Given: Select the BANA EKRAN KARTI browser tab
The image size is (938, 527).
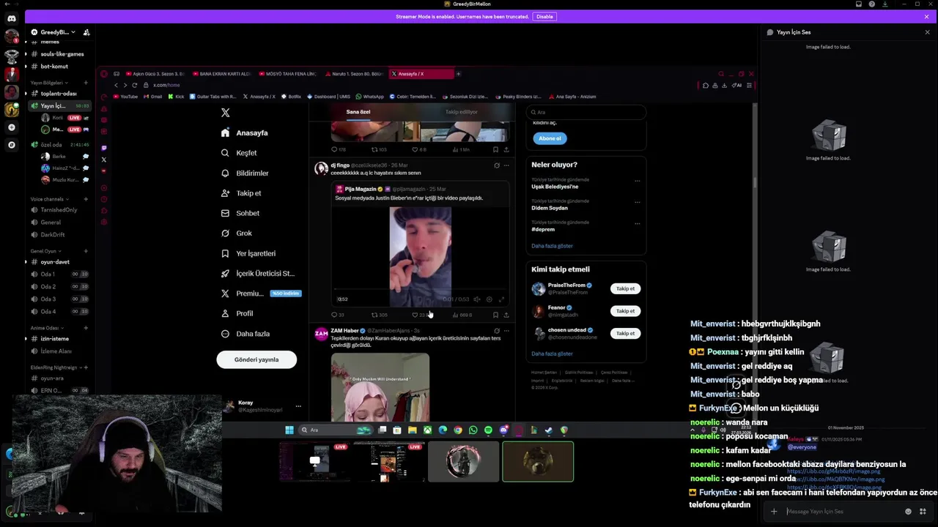Looking at the screenshot, I should pos(221,74).
